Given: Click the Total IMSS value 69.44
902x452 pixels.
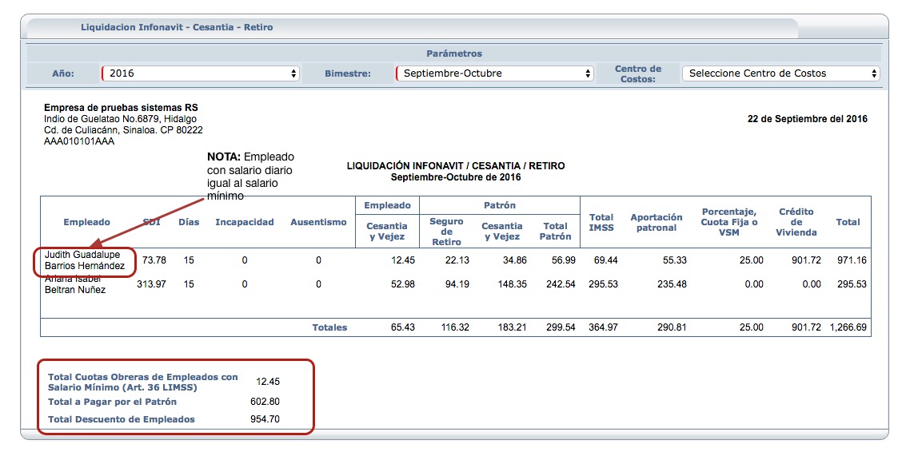Looking at the screenshot, I should pos(606,260).
